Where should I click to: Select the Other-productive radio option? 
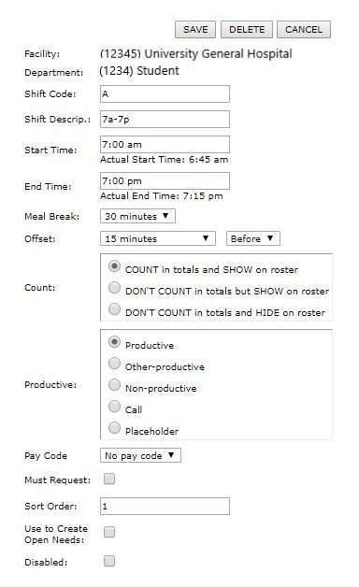coord(114,363)
